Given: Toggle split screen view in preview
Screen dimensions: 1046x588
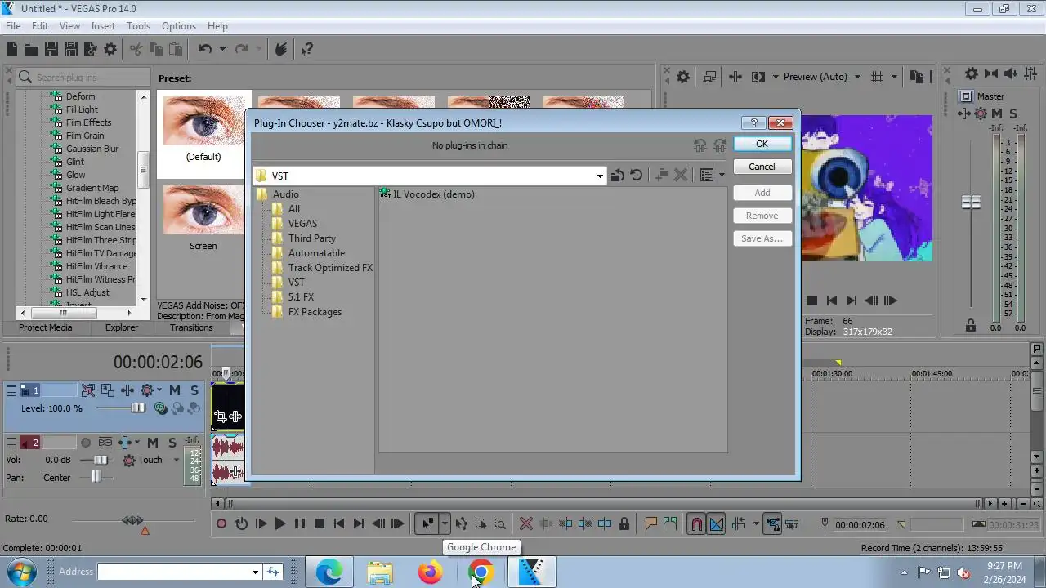Looking at the screenshot, I should 758,77.
